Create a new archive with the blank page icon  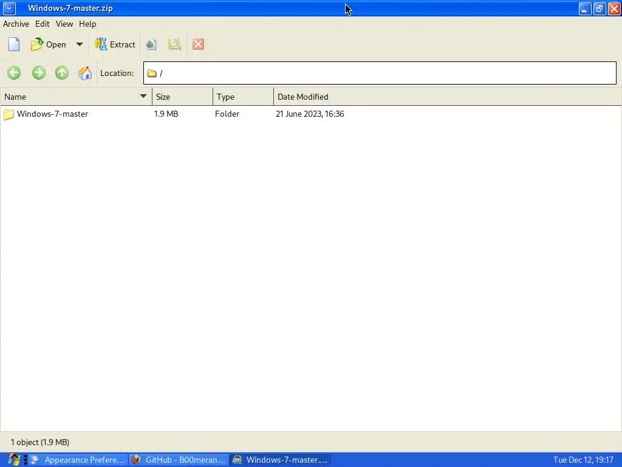pos(14,44)
